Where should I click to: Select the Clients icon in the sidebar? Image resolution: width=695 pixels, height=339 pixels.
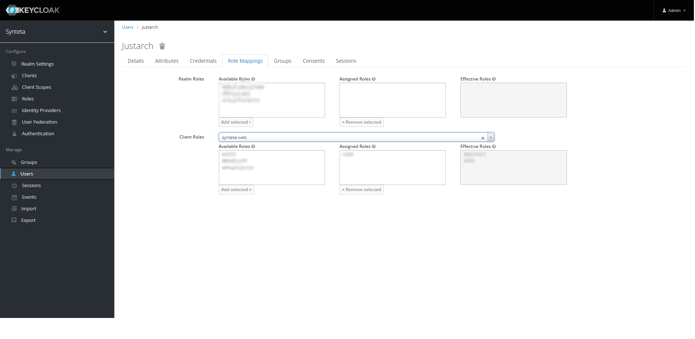pos(14,75)
